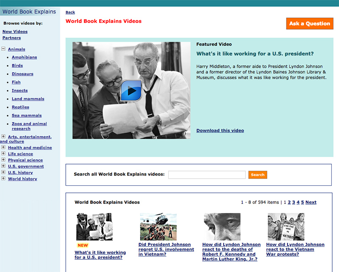The image size is (339, 272).
Task: Open the New Videos link
Action: coord(15,32)
